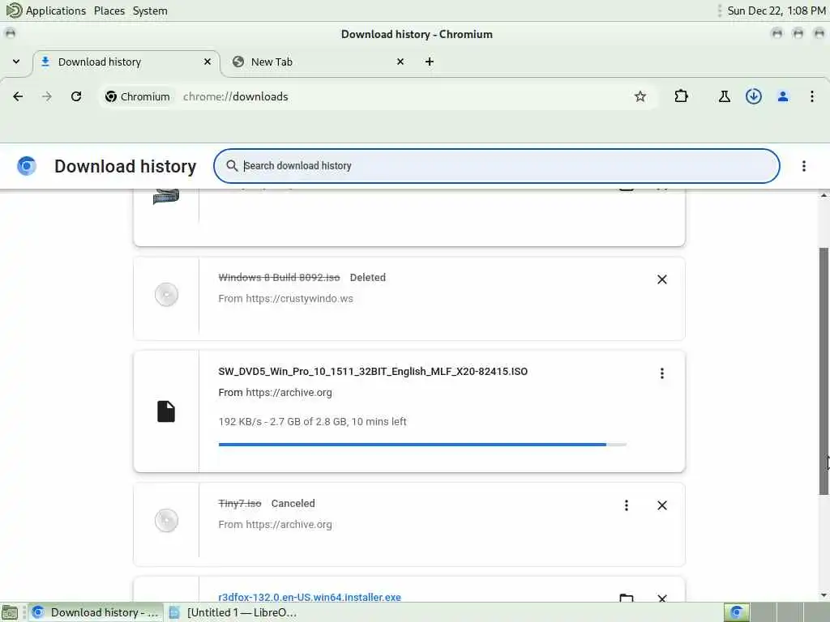Click the chrome://downloads address bar

[379, 96]
